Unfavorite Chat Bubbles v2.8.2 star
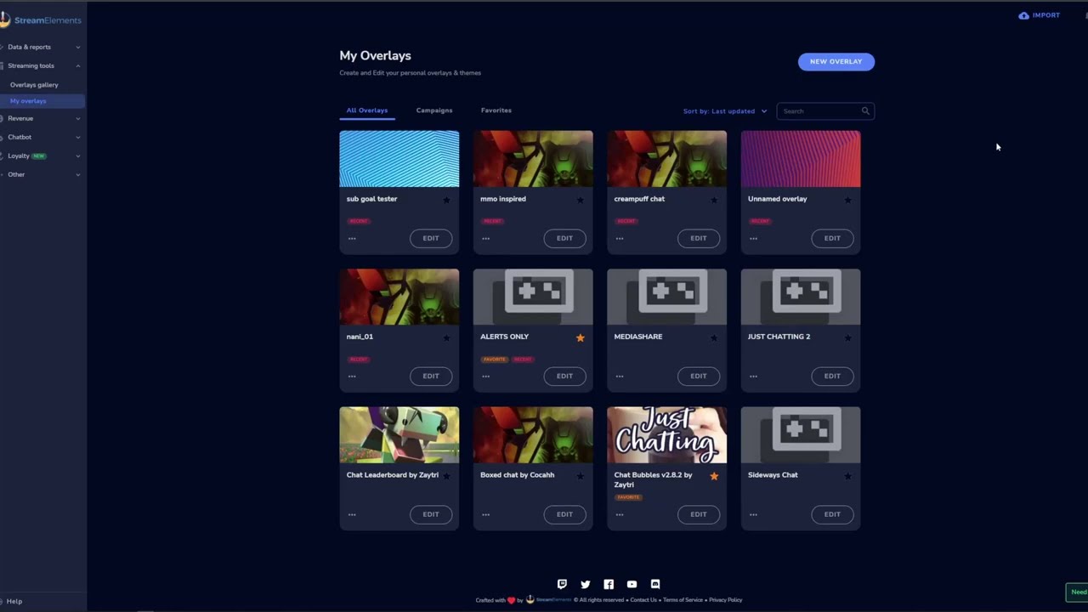 [x=714, y=476]
